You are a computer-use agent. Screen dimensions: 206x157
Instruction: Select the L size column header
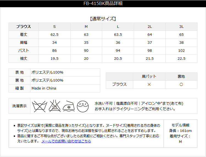pyautogui.click(x=118, y=27)
